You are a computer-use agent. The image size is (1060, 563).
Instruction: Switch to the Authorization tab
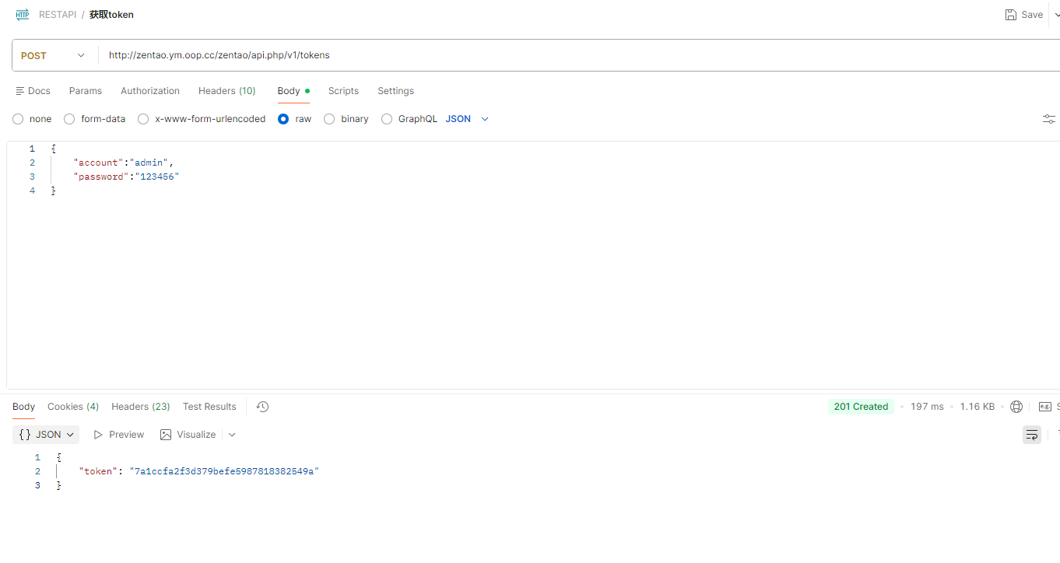tap(150, 91)
